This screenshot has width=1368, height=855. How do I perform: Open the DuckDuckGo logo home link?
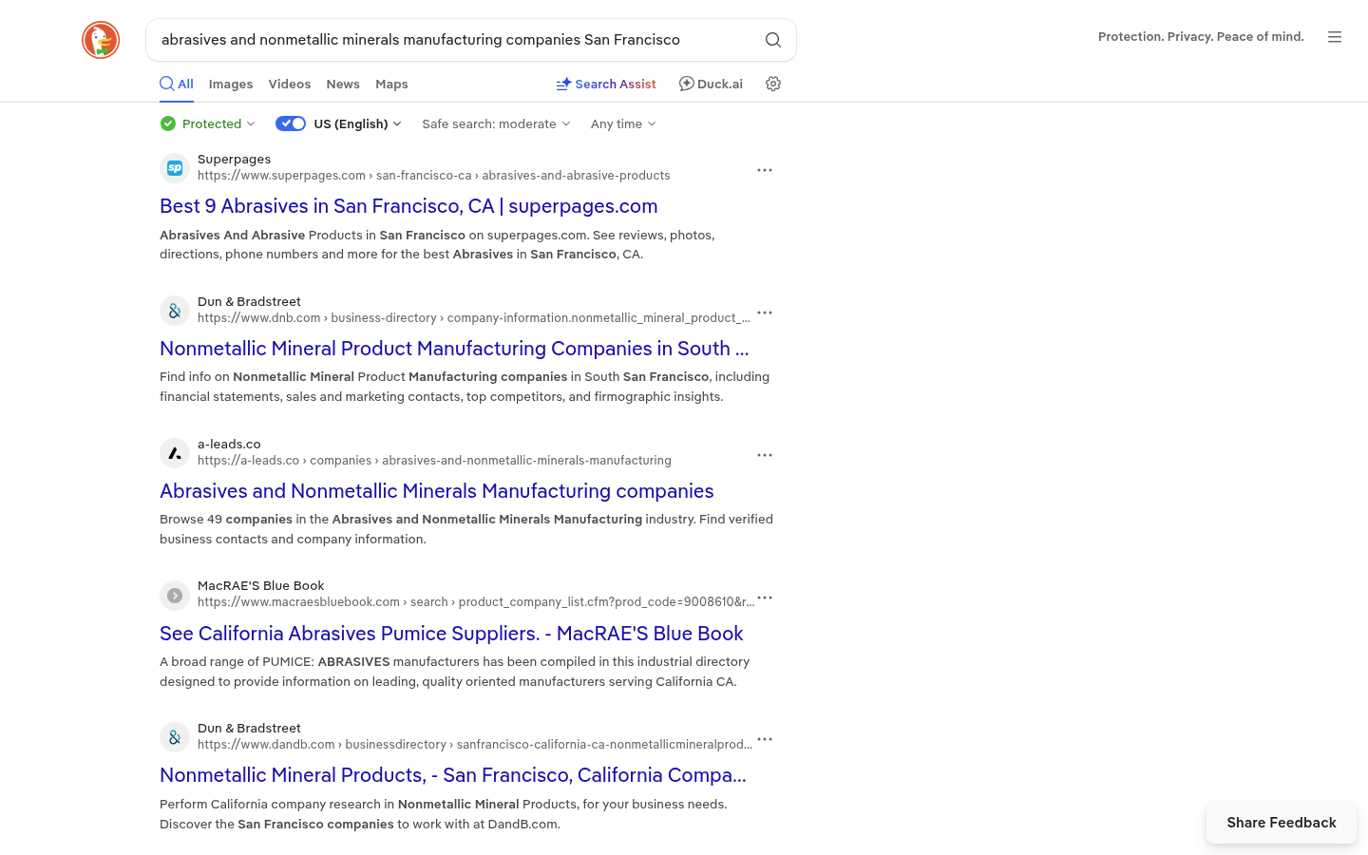click(101, 40)
